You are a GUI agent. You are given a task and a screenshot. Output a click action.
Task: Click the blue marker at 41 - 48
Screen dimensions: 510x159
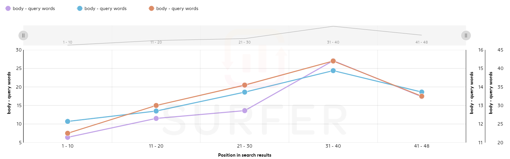pyautogui.click(x=422, y=92)
